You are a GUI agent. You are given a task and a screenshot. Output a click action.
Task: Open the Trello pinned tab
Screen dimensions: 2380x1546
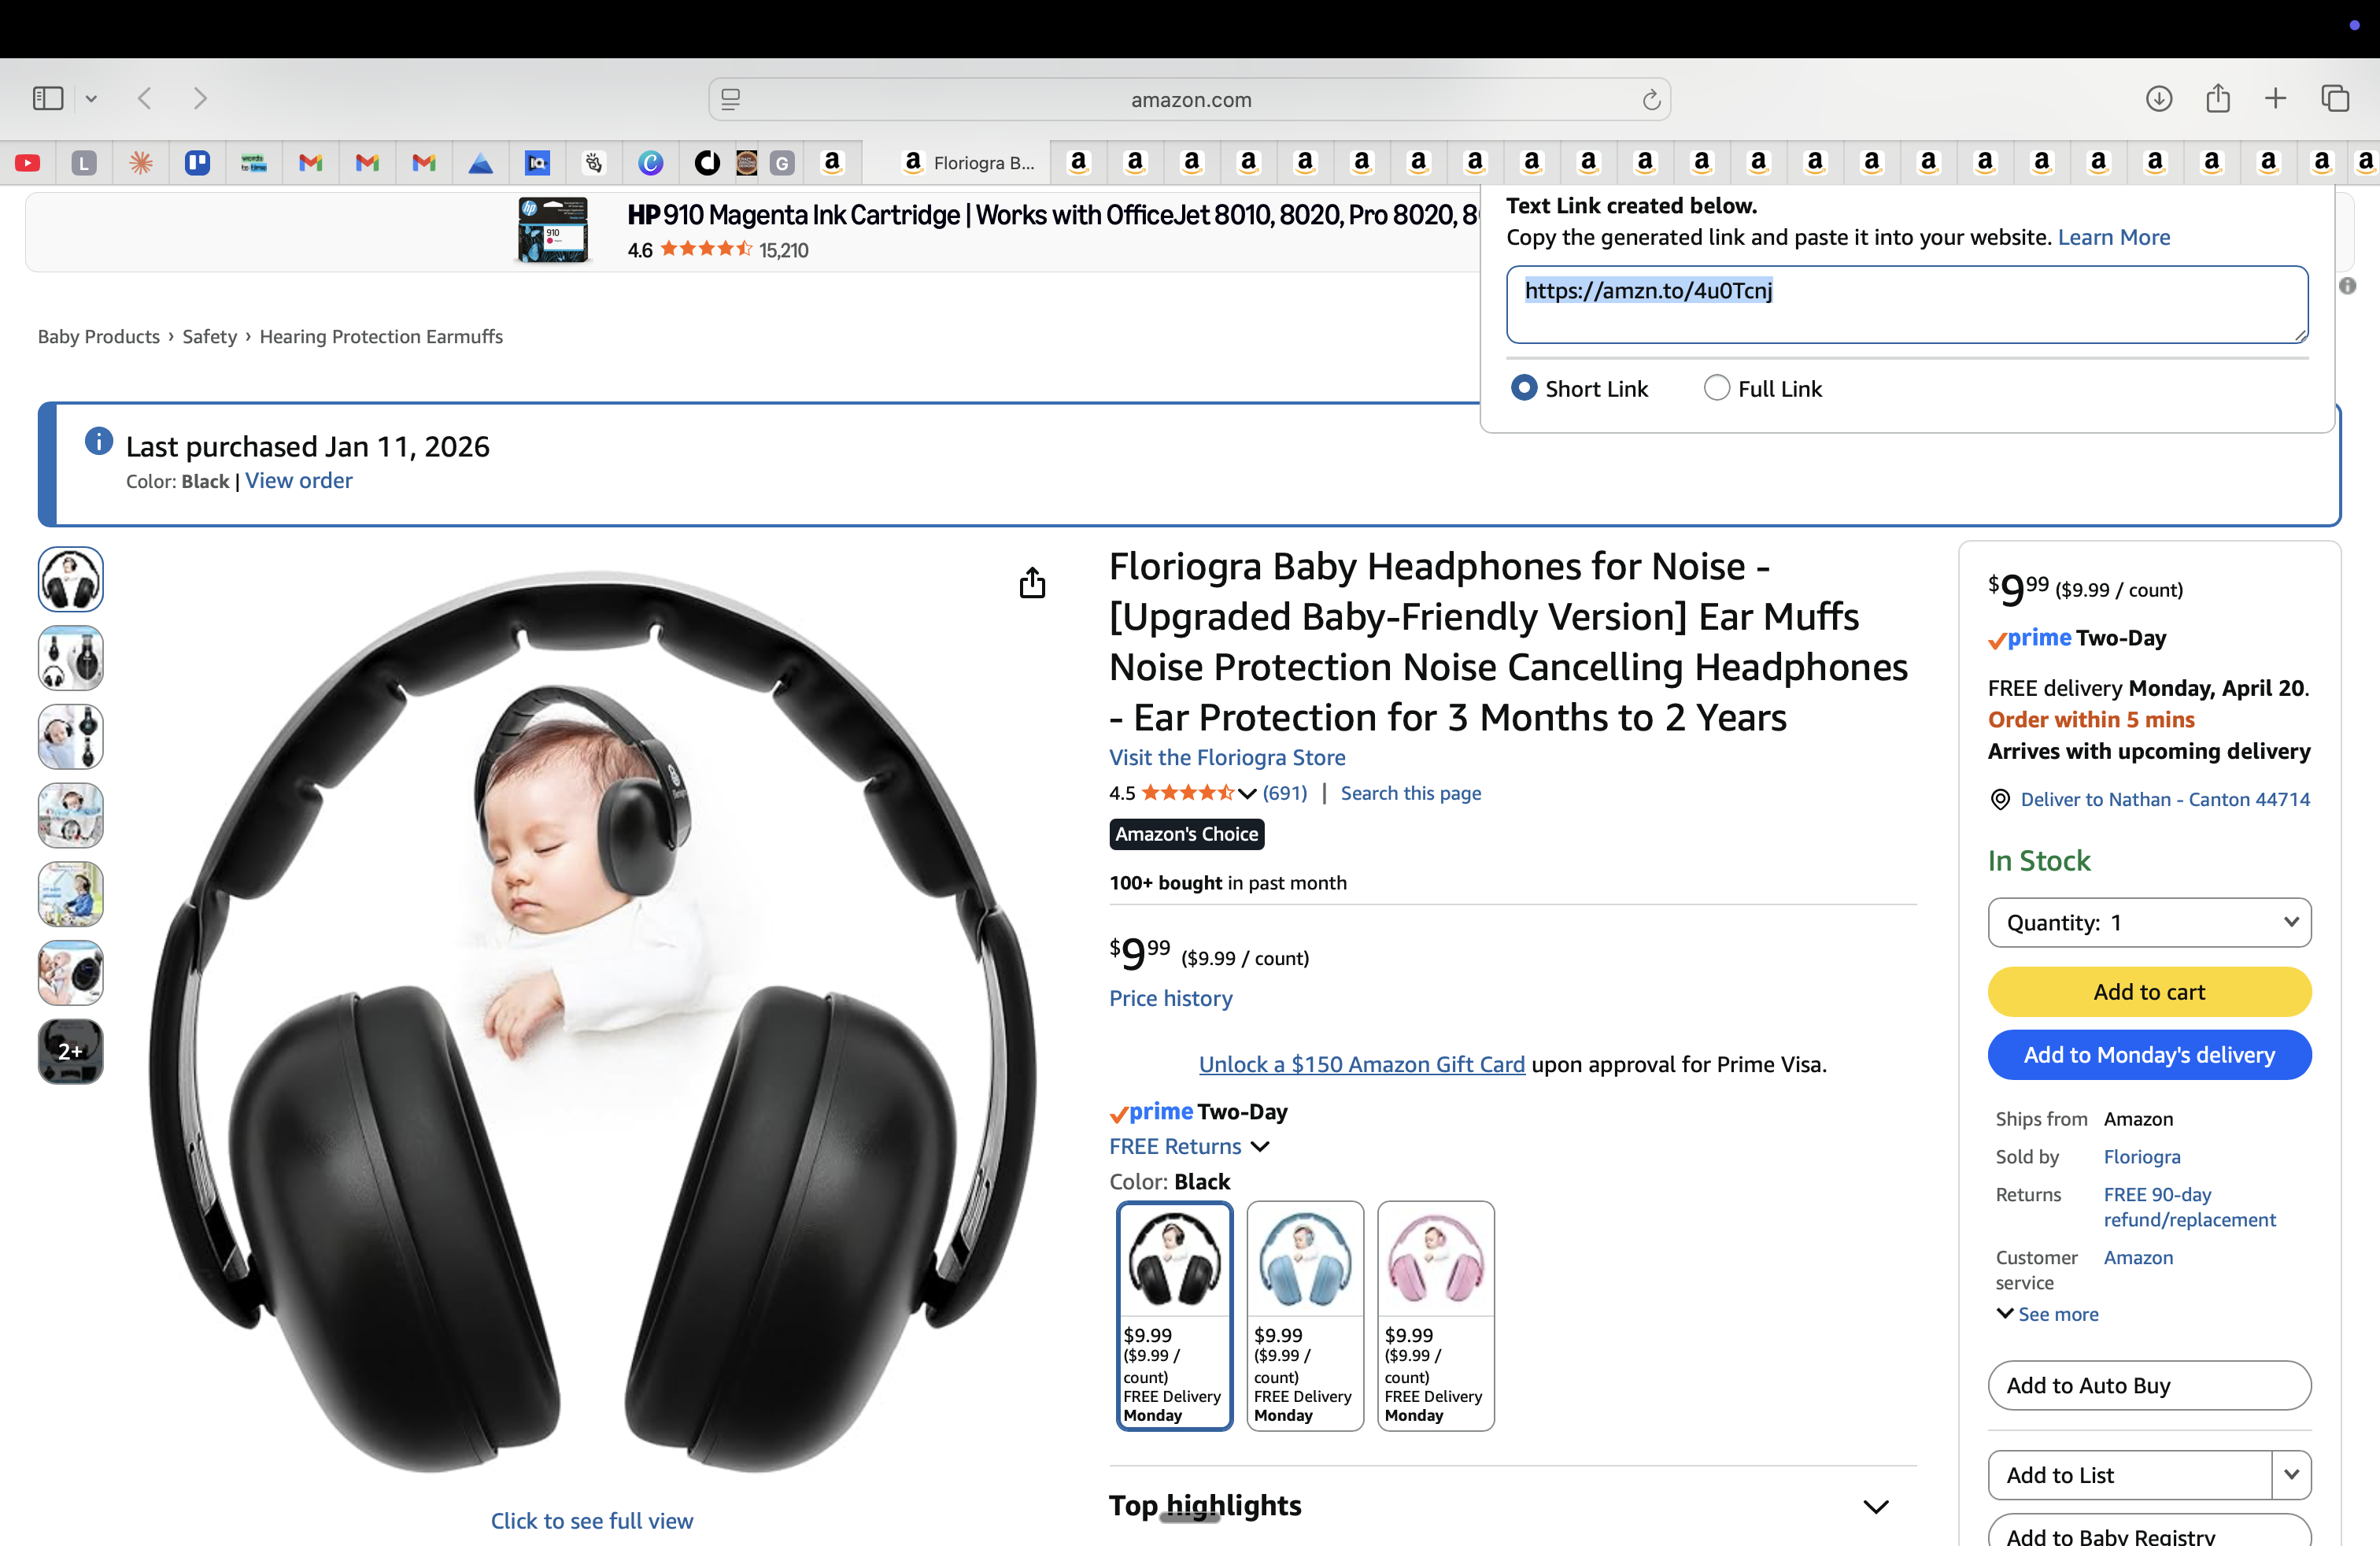click(x=197, y=162)
